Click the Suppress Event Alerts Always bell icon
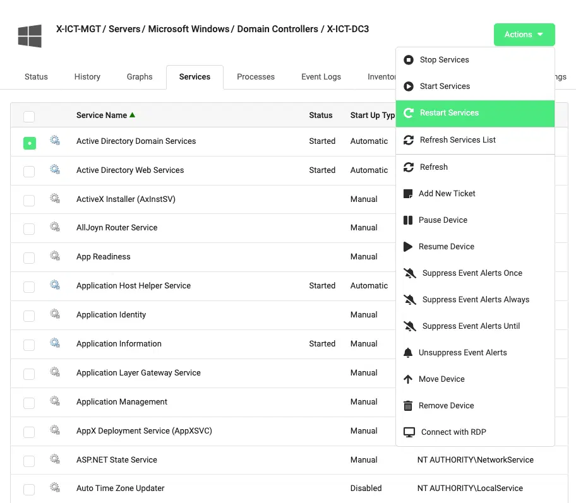The height and width of the screenshot is (503, 576). (410, 300)
